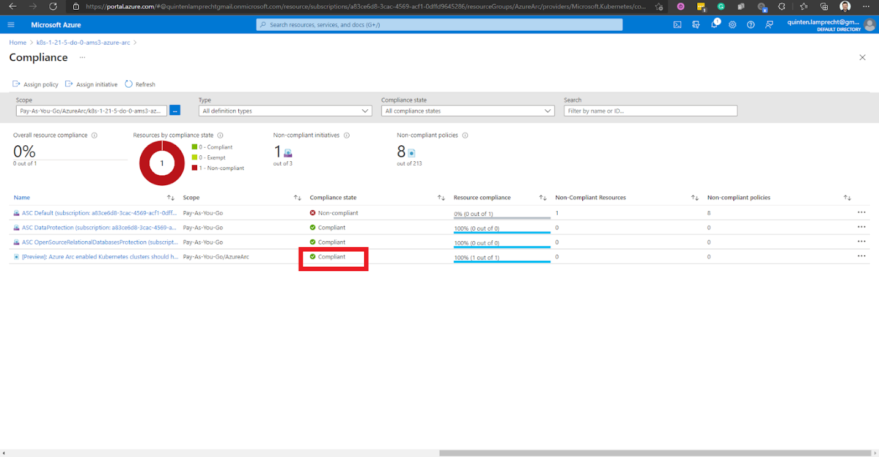Open k8s-1-21-5-do-0-ams3-azure-arc breadcrumb
This screenshot has width=879, height=457.
pyautogui.click(x=84, y=42)
